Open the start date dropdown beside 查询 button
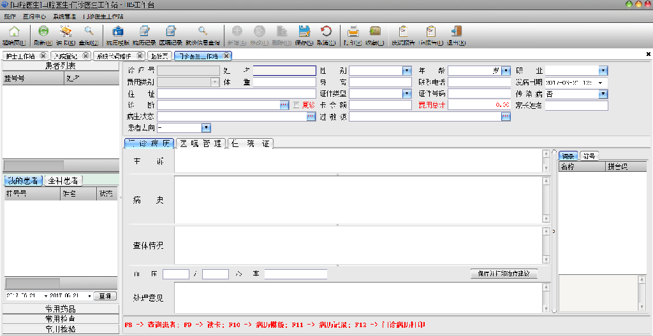This screenshot has width=653, height=336. (46, 296)
